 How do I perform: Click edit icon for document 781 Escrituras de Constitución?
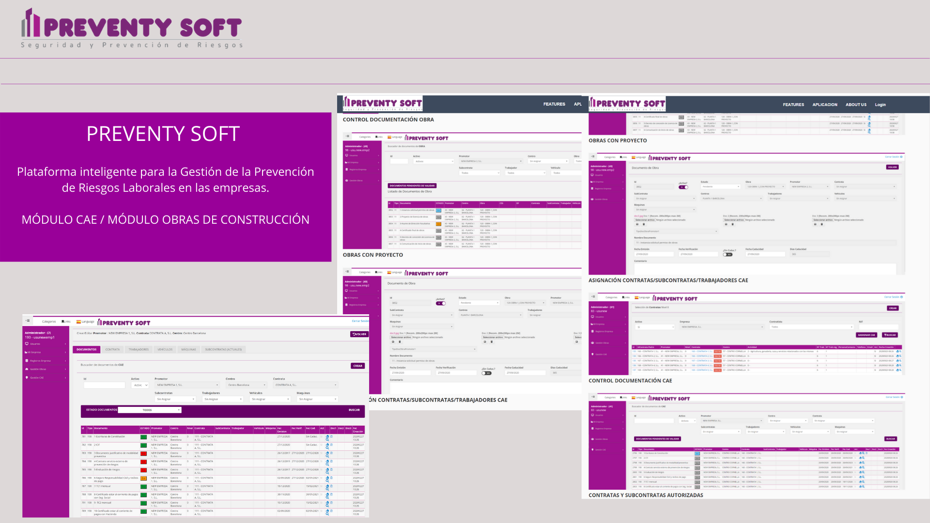[327, 436]
